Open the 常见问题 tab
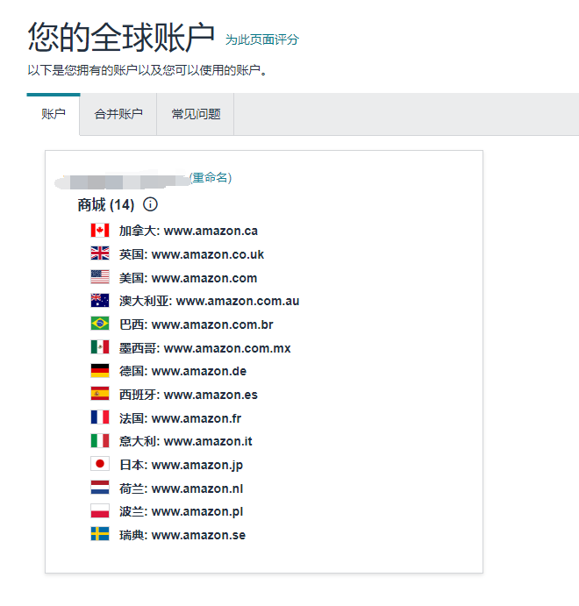 click(196, 114)
